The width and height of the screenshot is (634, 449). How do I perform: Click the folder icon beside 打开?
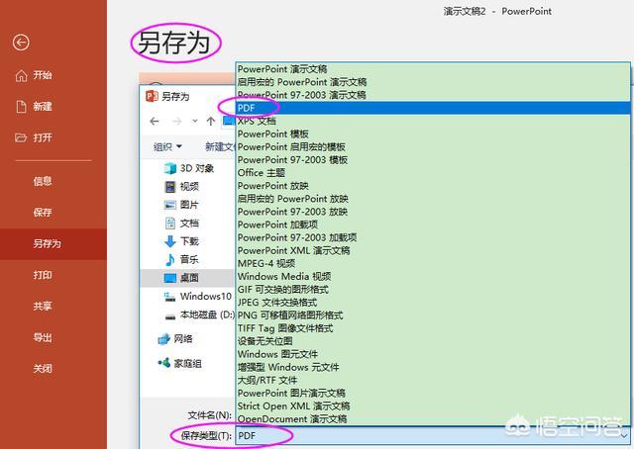tap(21, 138)
